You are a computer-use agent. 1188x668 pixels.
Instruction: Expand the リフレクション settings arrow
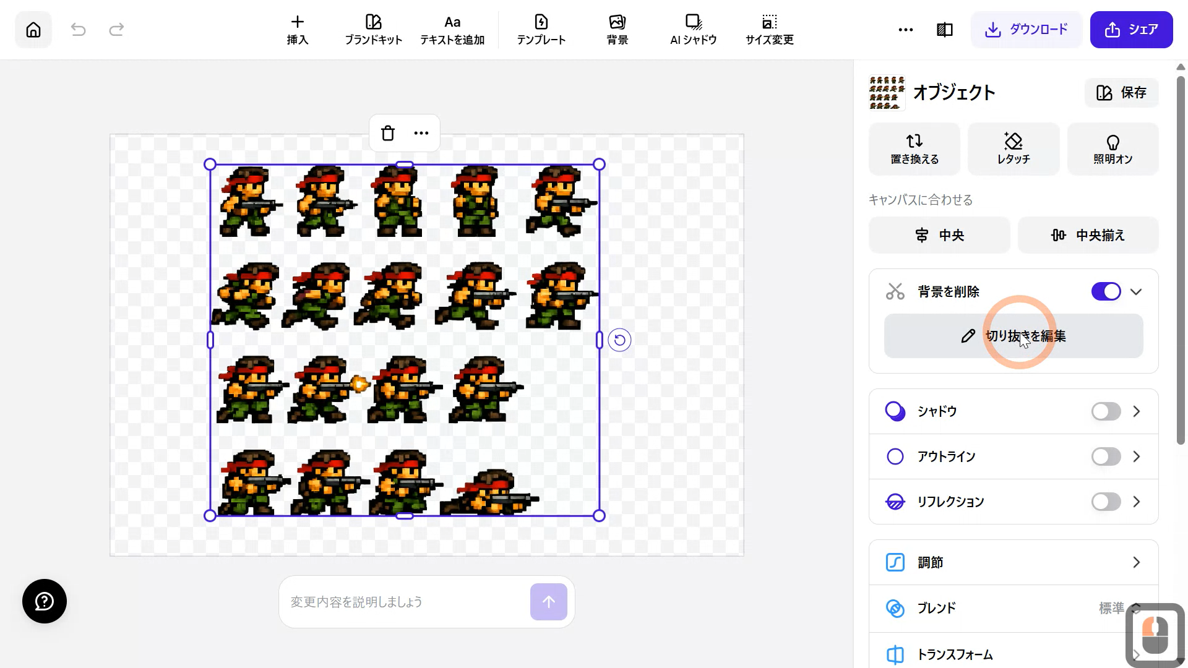pyautogui.click(x=1137, y=502)
